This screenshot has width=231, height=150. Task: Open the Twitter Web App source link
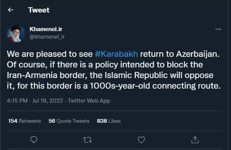point(89,101)
